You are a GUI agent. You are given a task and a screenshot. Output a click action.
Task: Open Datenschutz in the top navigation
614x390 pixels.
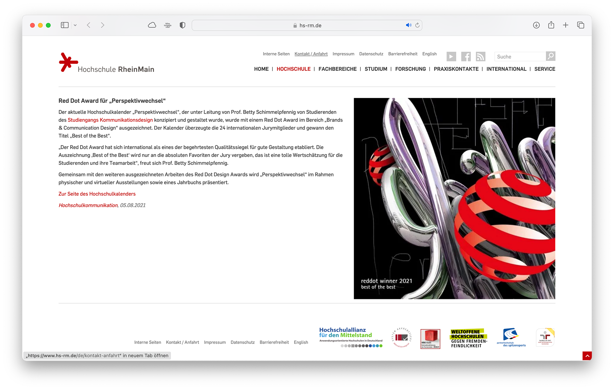pos(371,54)
